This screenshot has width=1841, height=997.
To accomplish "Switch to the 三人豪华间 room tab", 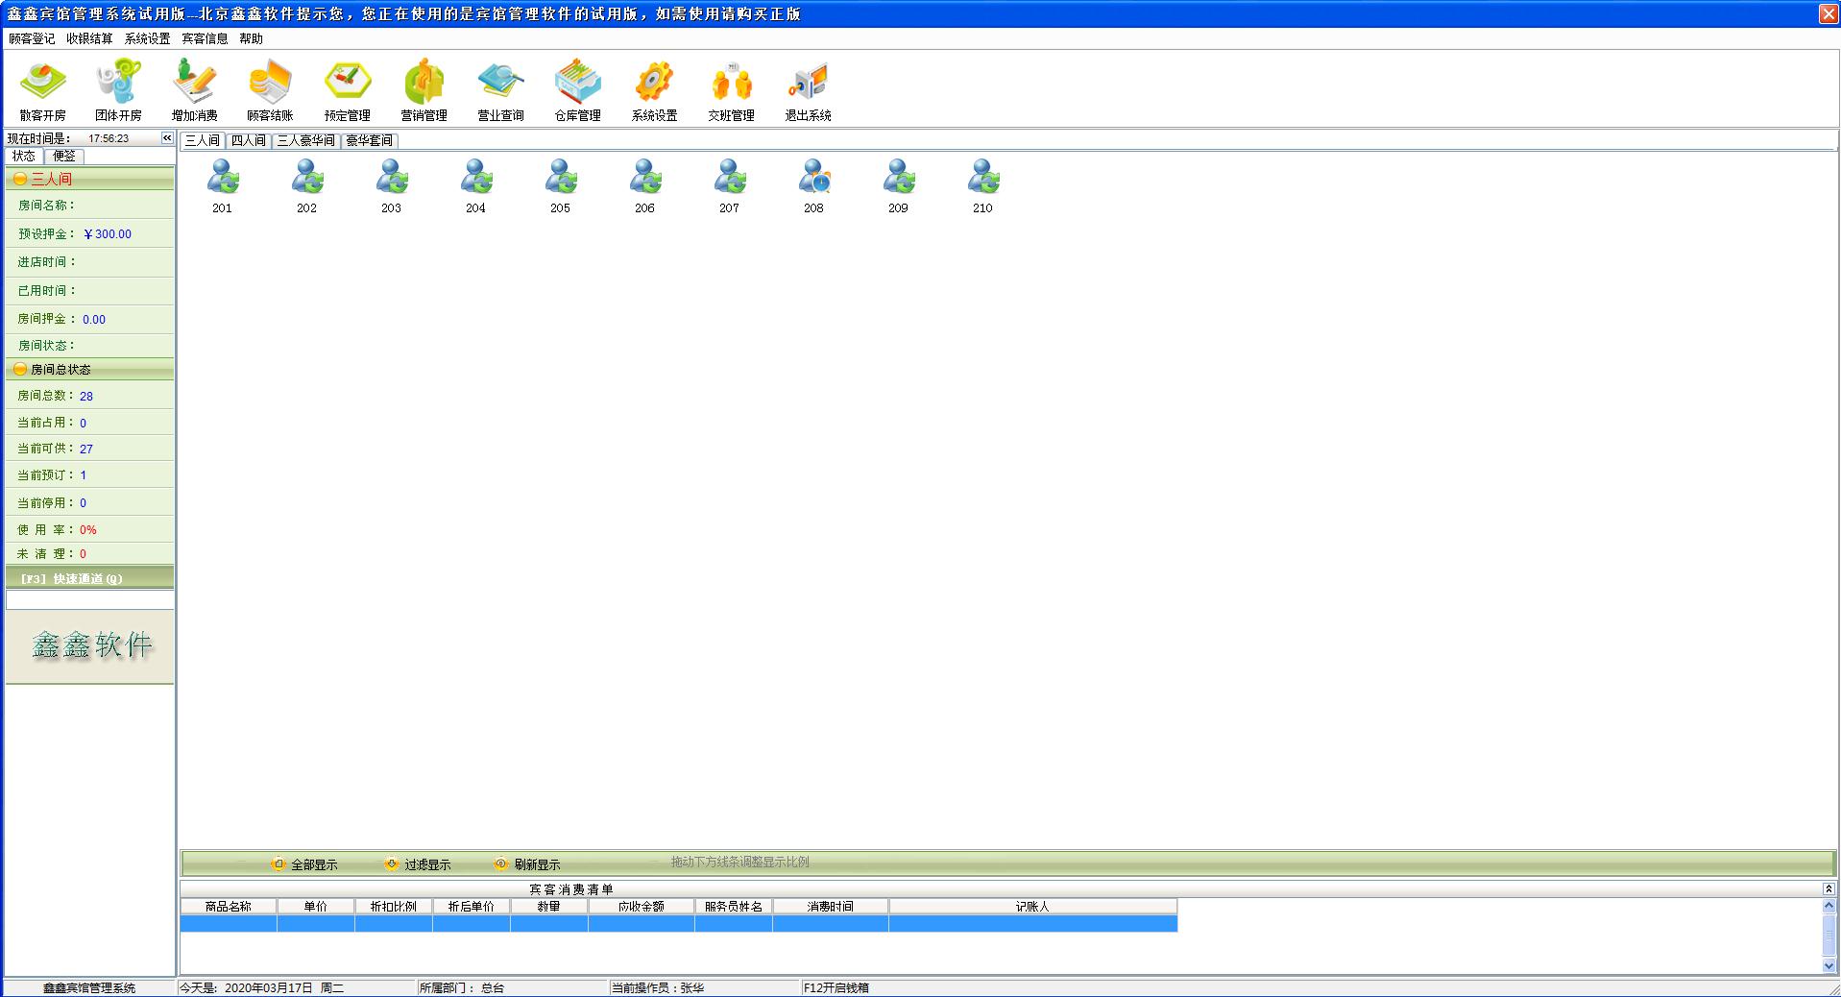I will point(306,140).
